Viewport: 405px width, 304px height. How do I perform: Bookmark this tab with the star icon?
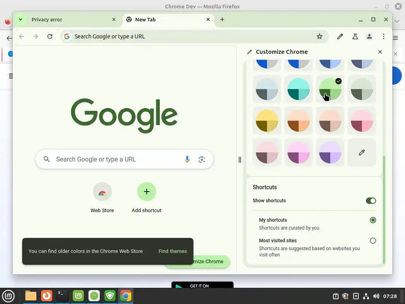point(320,36)
